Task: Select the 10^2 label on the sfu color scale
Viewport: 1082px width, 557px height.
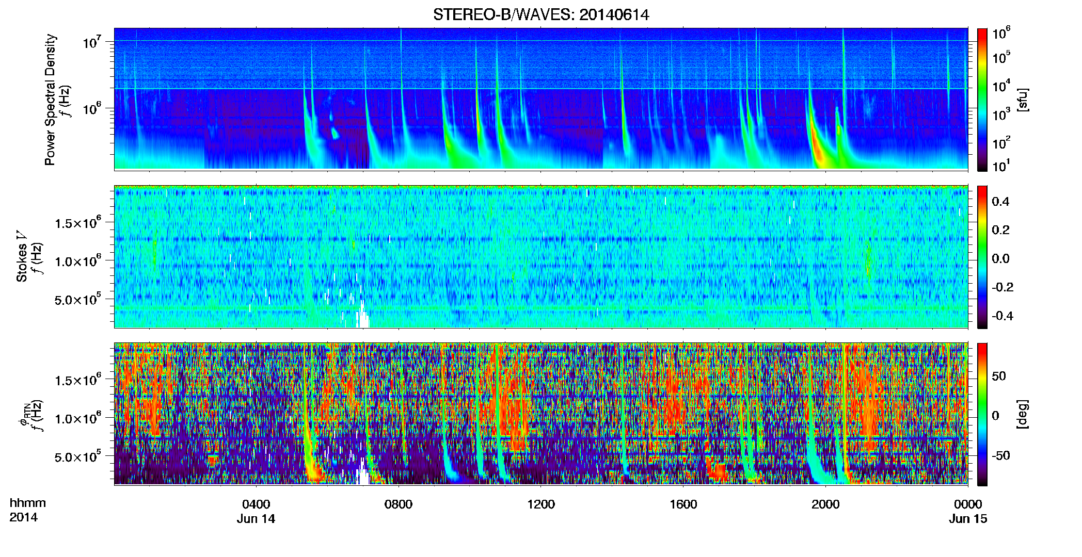Action: coord(1001,142)
